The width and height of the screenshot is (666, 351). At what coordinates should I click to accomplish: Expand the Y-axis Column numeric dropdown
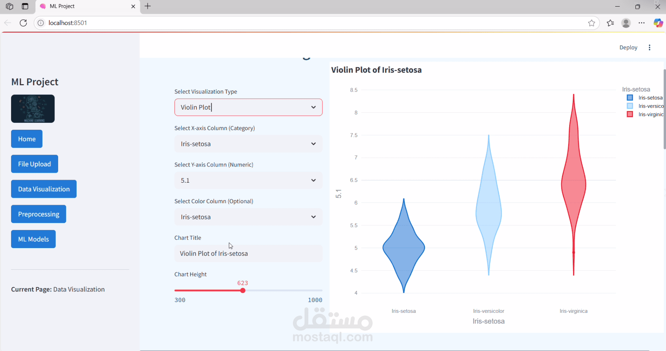pyautogui.click(x=248, y=180)
